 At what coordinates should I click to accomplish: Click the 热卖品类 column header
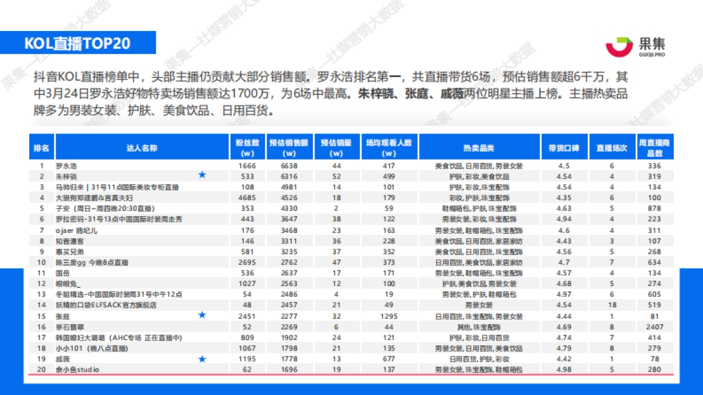click(x=481, y=147)
